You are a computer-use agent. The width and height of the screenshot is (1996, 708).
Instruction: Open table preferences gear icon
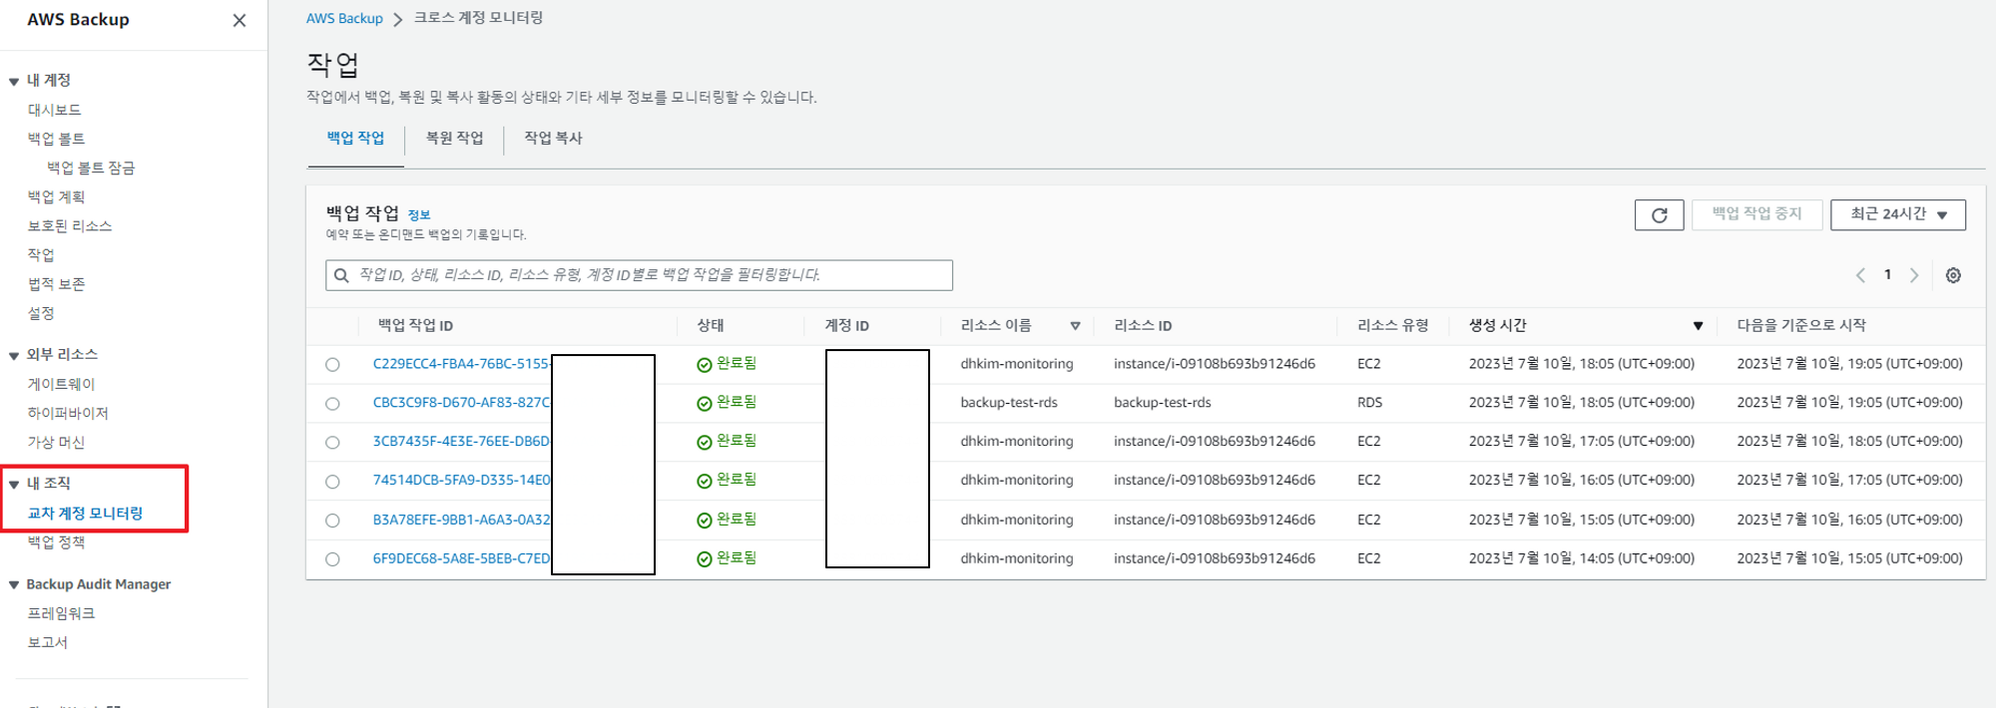click(x=1953, y=275)
